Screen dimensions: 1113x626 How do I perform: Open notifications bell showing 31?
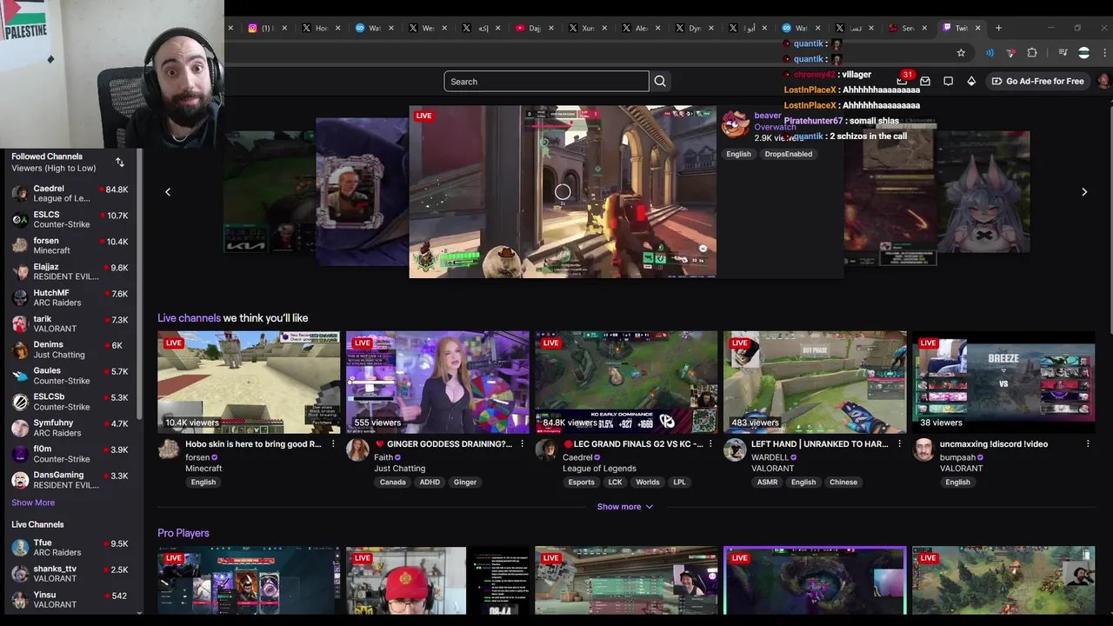point(903,81)
